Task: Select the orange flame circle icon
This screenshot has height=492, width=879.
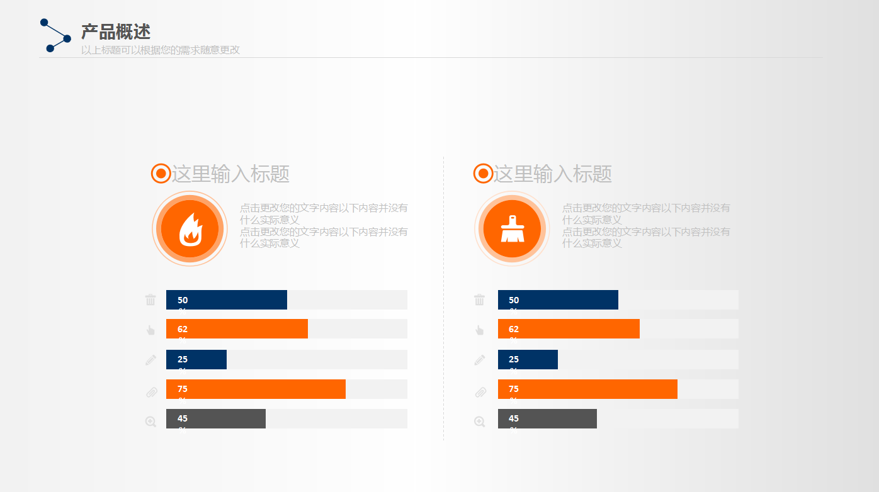Action: [190, 229]
